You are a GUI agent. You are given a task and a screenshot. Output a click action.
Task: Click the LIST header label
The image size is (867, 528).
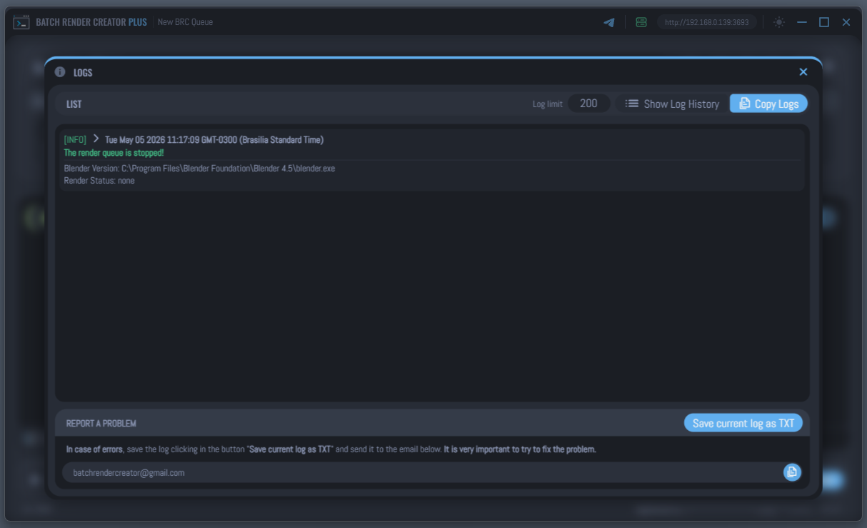(74, 104)
